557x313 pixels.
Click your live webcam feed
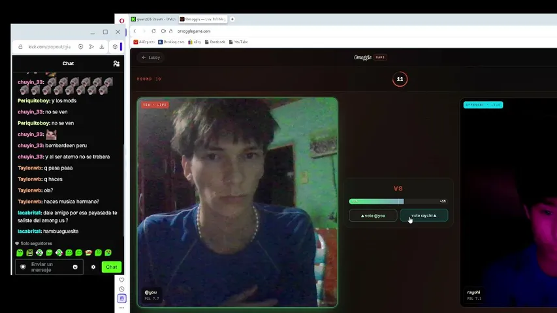tap(237, 202)
